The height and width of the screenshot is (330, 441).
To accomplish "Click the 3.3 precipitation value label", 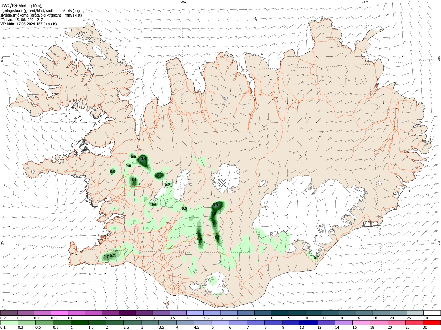I will click(x=215, y=205).
